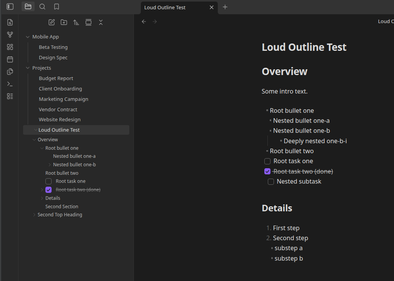Click 'Deeply nested one-b-i' bullet

click(x=315, y=141)
